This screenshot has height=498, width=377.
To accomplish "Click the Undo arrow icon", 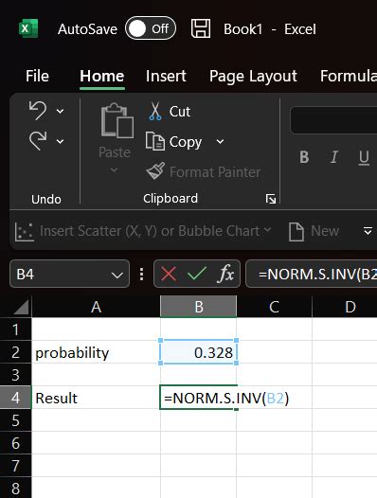I will (38, 111).
